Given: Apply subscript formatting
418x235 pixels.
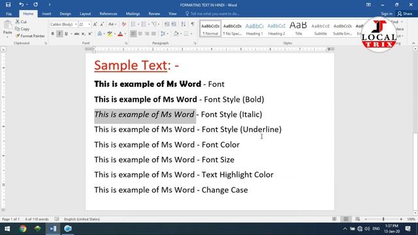Looking at the screenshot, I should [84, 34].
